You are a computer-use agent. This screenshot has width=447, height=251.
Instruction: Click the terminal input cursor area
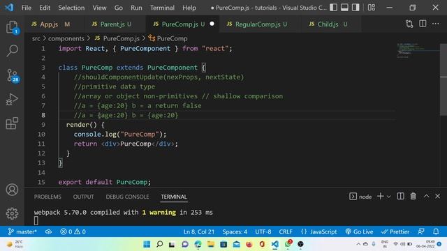coord(36,220)
